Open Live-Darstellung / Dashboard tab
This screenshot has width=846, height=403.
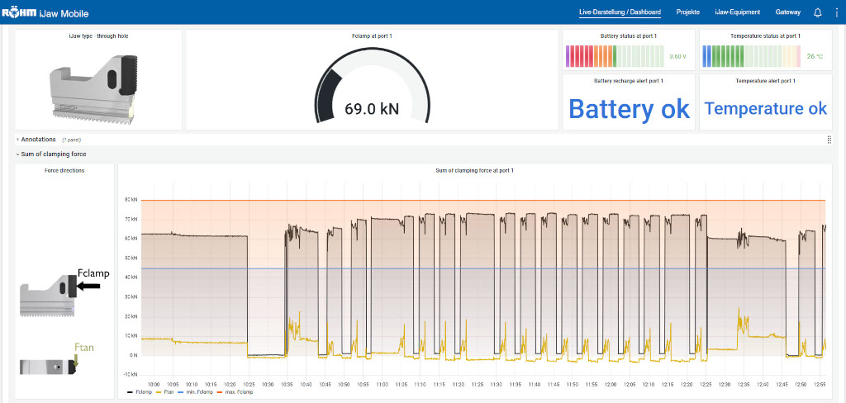pyautogui.click(x=620, y=12)
